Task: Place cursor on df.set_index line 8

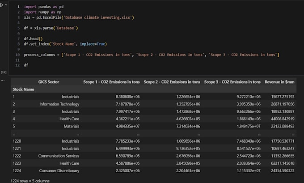Action: coord(65,44)
